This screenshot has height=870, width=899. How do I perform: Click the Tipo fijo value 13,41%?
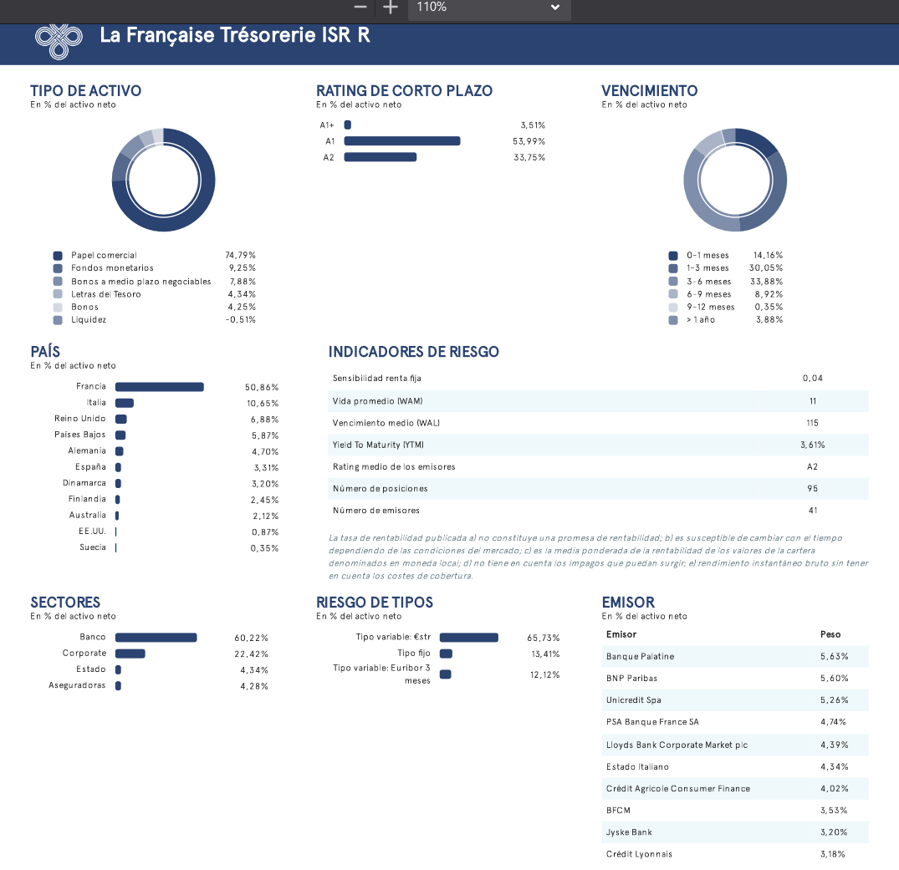pos(545,654)
